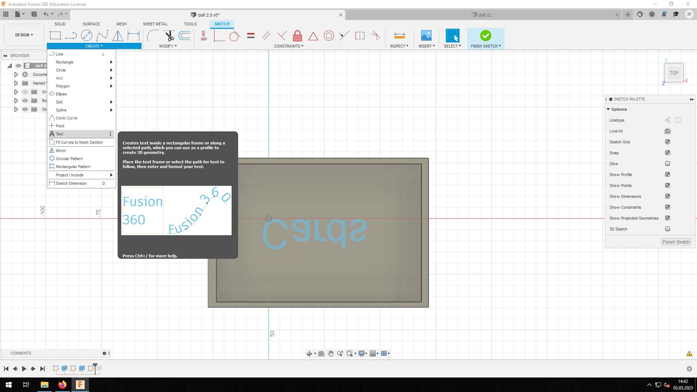697x392 pixels.
Task: Uncheck the Sketch Grid checkbox
Action: [667, 142]
